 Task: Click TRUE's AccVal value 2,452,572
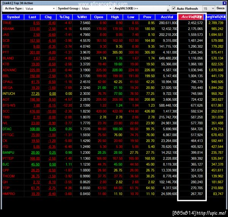click(195, 23)
